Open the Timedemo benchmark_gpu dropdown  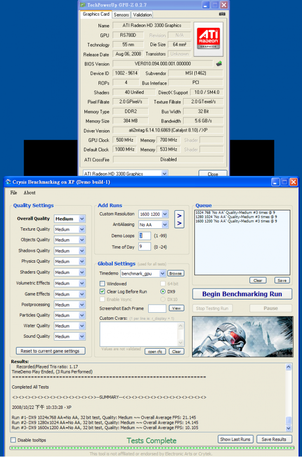tap(143, 274)
